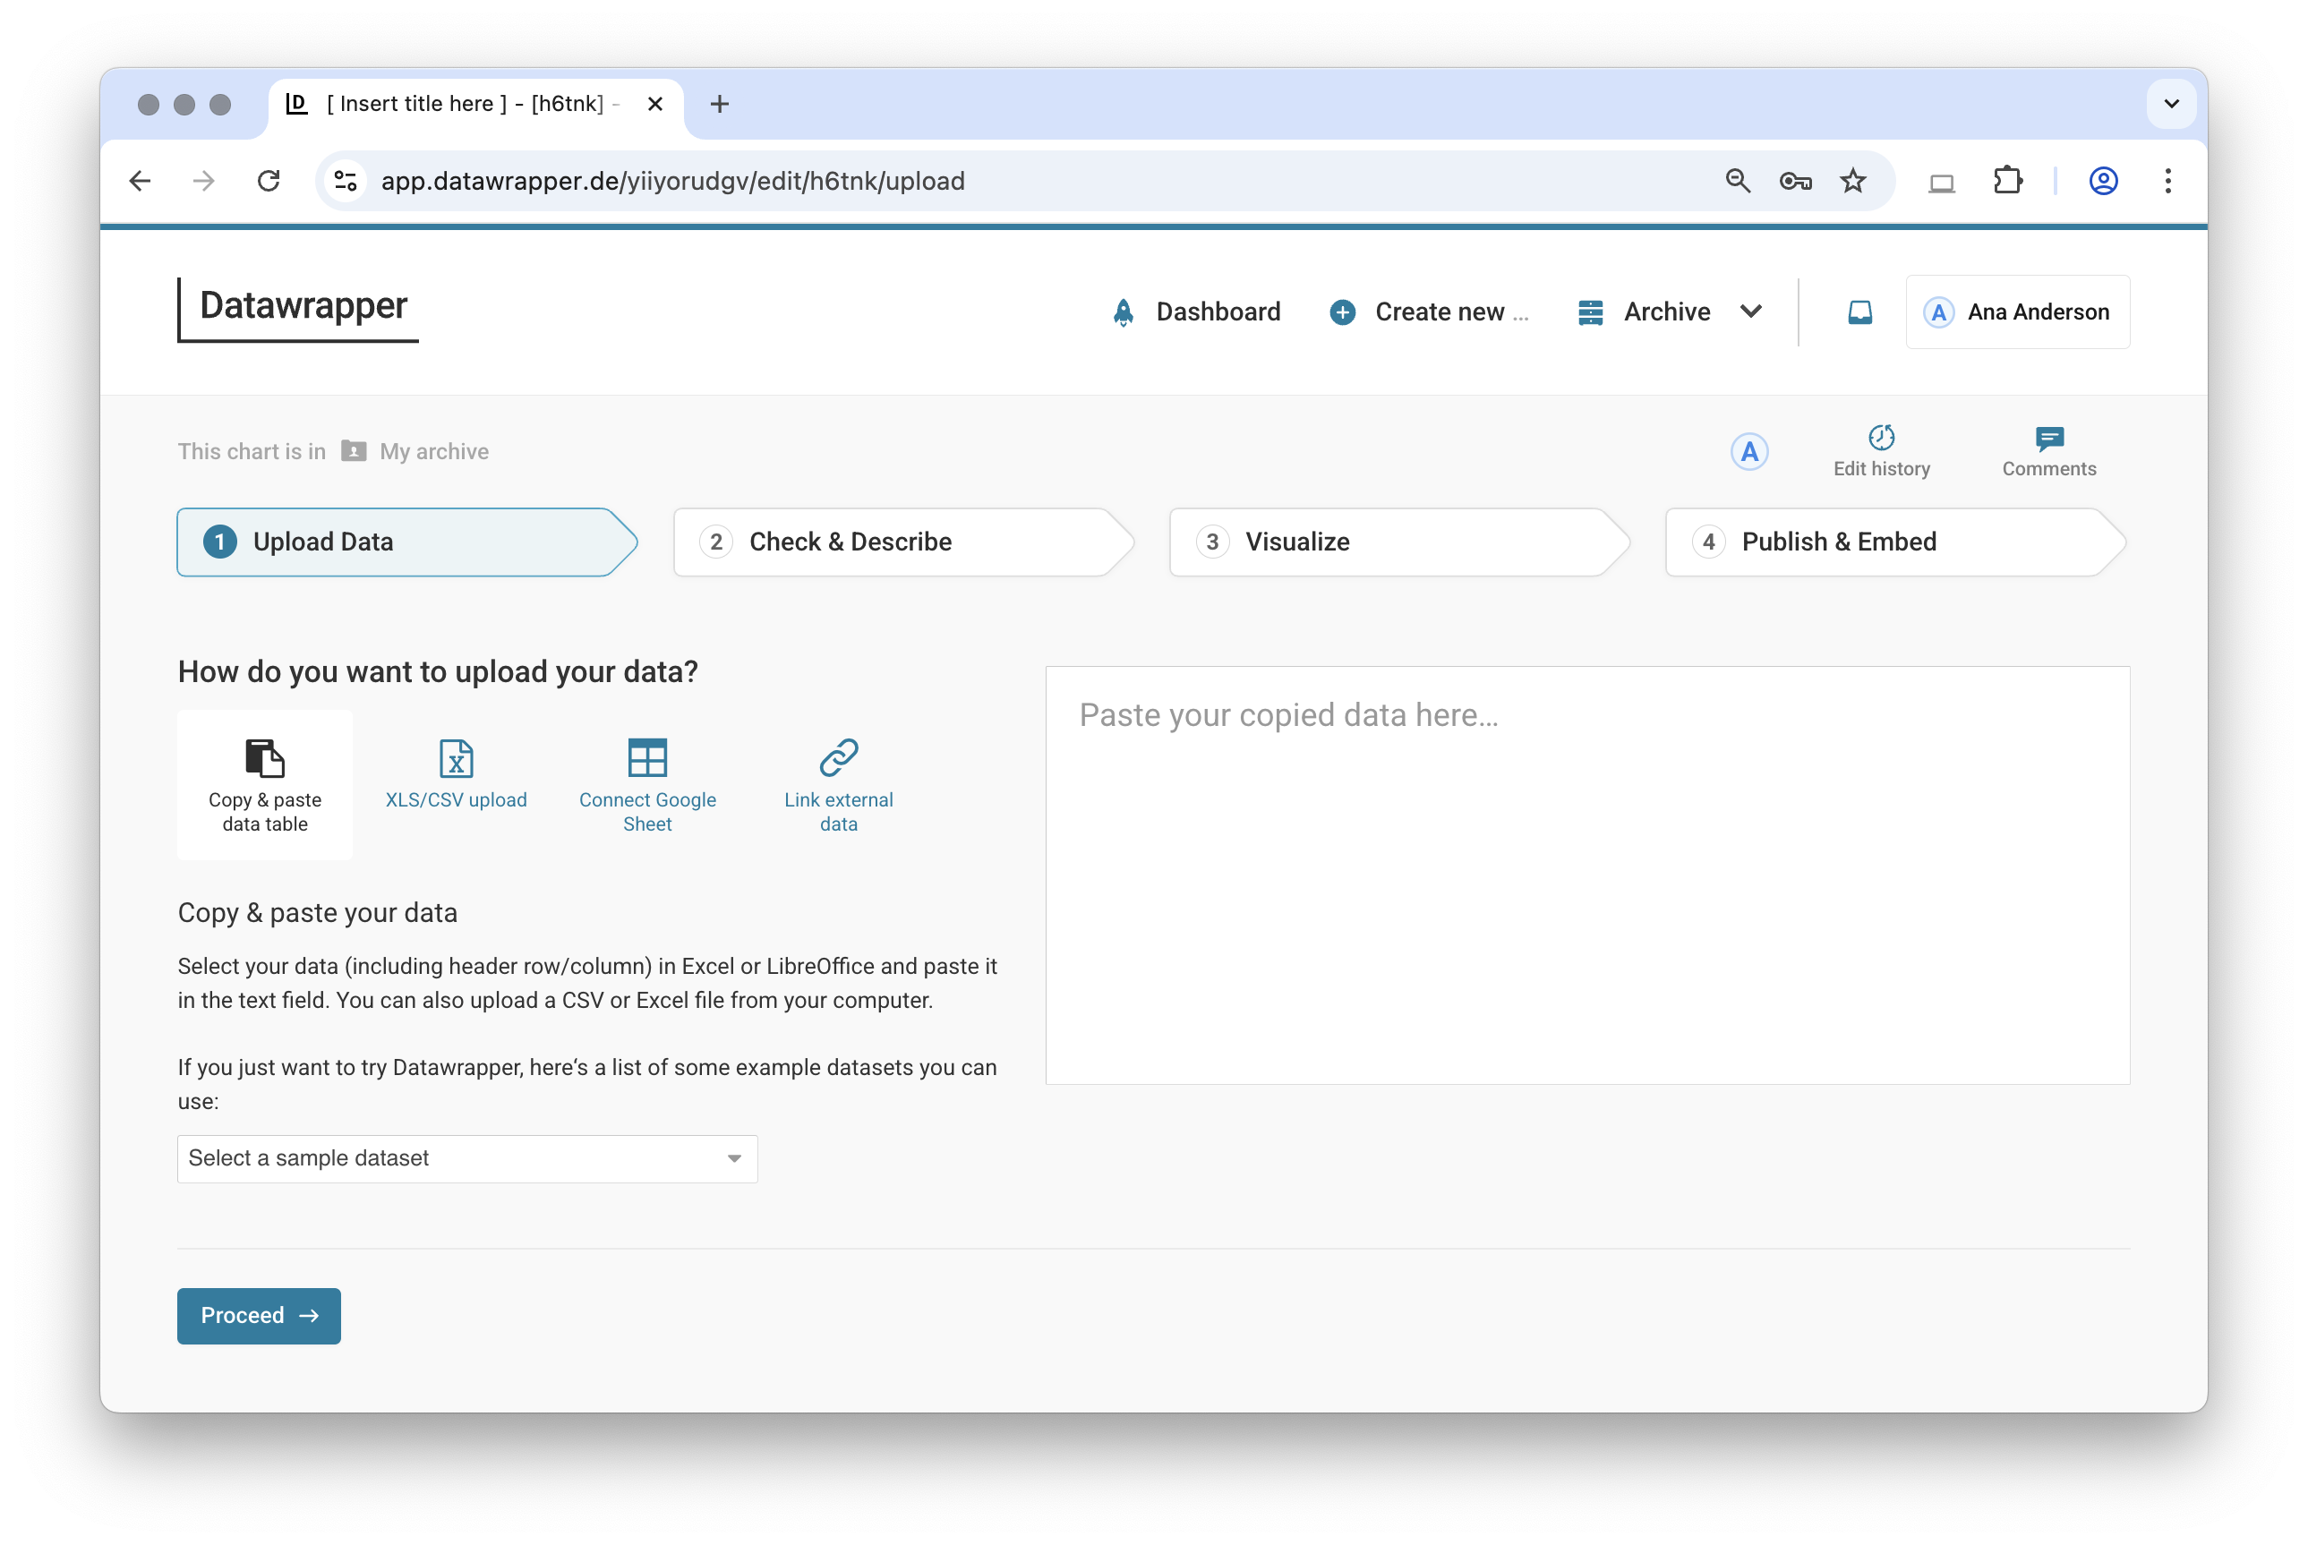This screenshot has width=2308, height=1545.
Task: Open the Comments speech bubble icon
Action: pos(2048,438)
